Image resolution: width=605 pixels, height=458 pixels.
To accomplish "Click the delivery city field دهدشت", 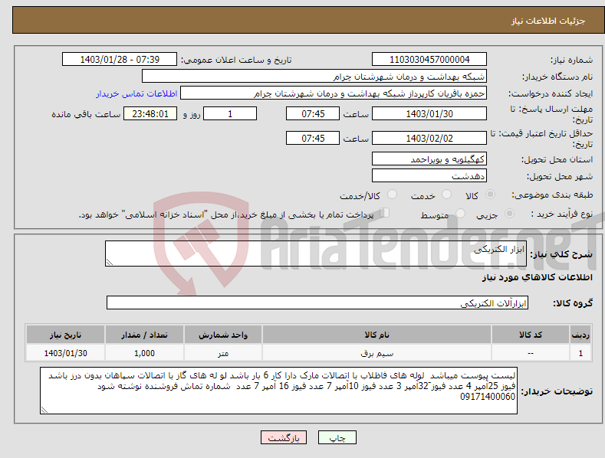I will pos(429,176).
